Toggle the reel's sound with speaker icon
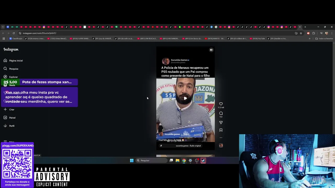 (211, 50)
